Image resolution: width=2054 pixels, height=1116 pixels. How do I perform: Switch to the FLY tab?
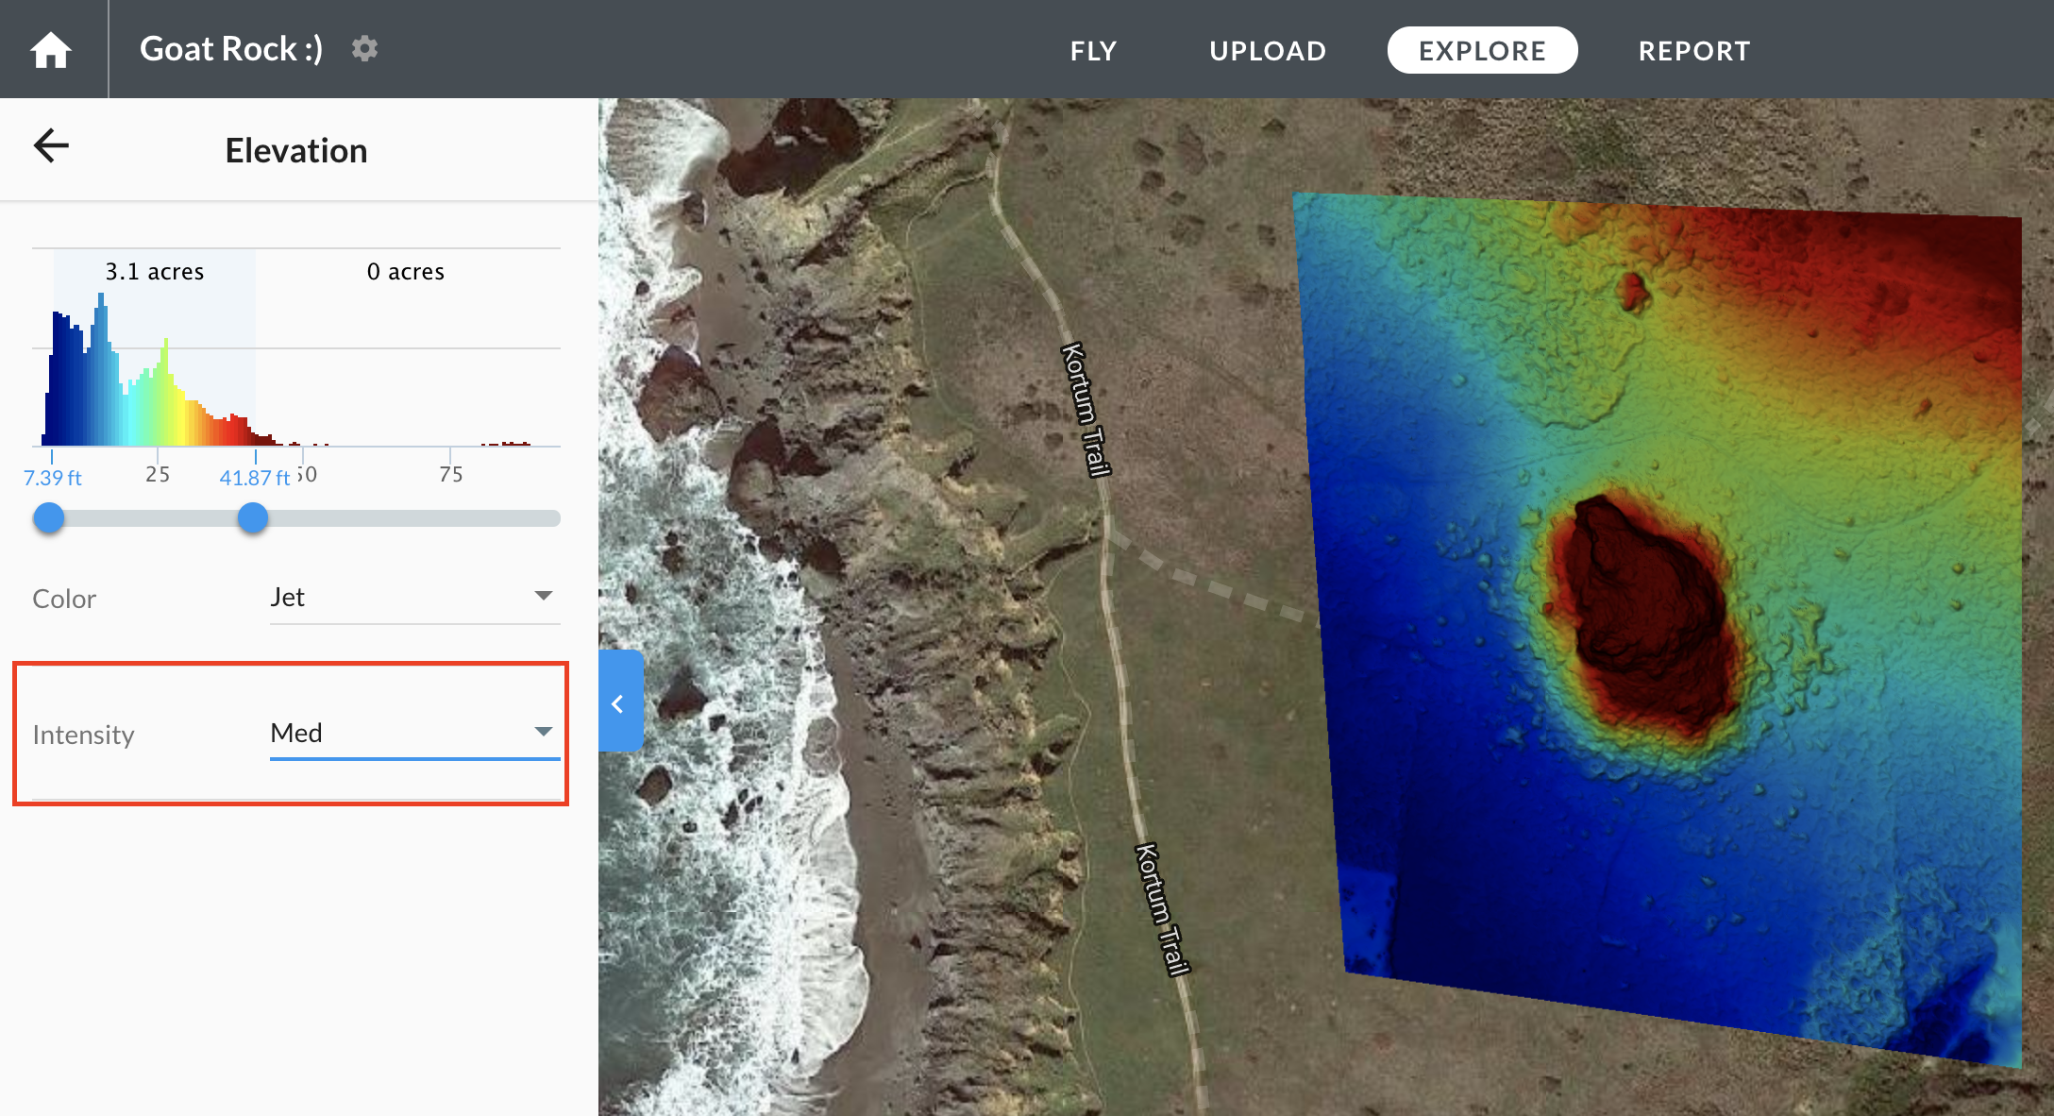(1093, 50)
